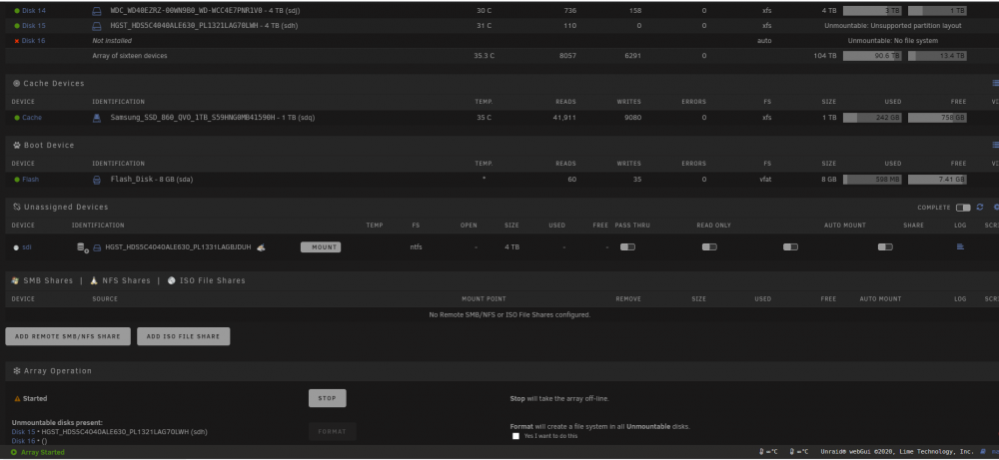Open Cache Devices section menu icon
The height and width of the screenshot is (460, 999).
point(995,84)
